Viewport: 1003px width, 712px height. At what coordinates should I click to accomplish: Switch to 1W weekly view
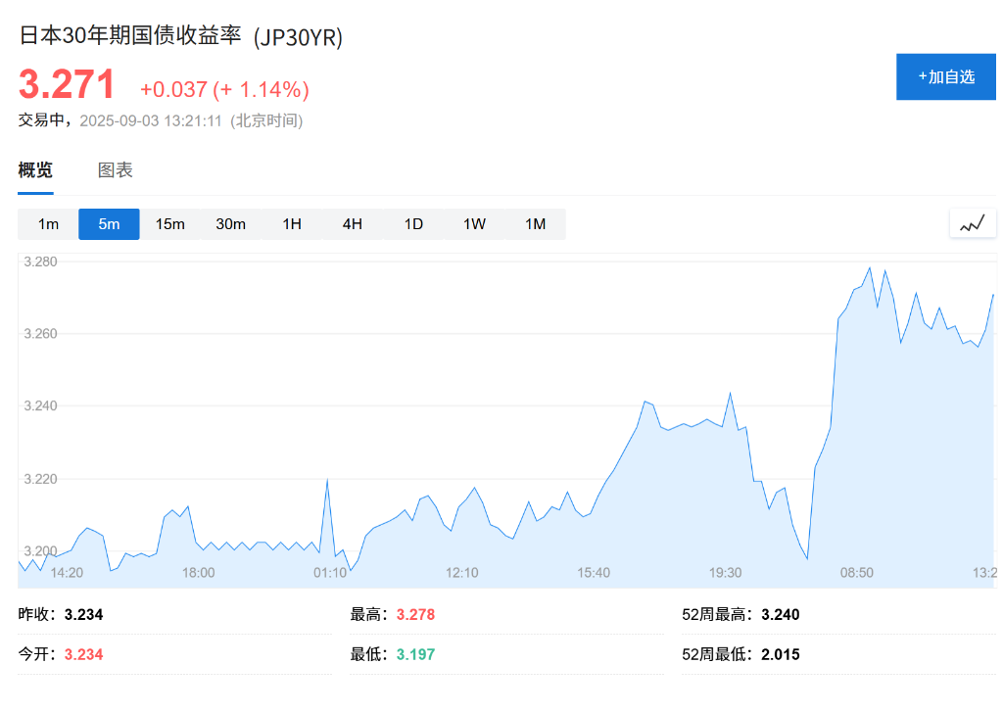pyautogui.click(x=474, y=224)
